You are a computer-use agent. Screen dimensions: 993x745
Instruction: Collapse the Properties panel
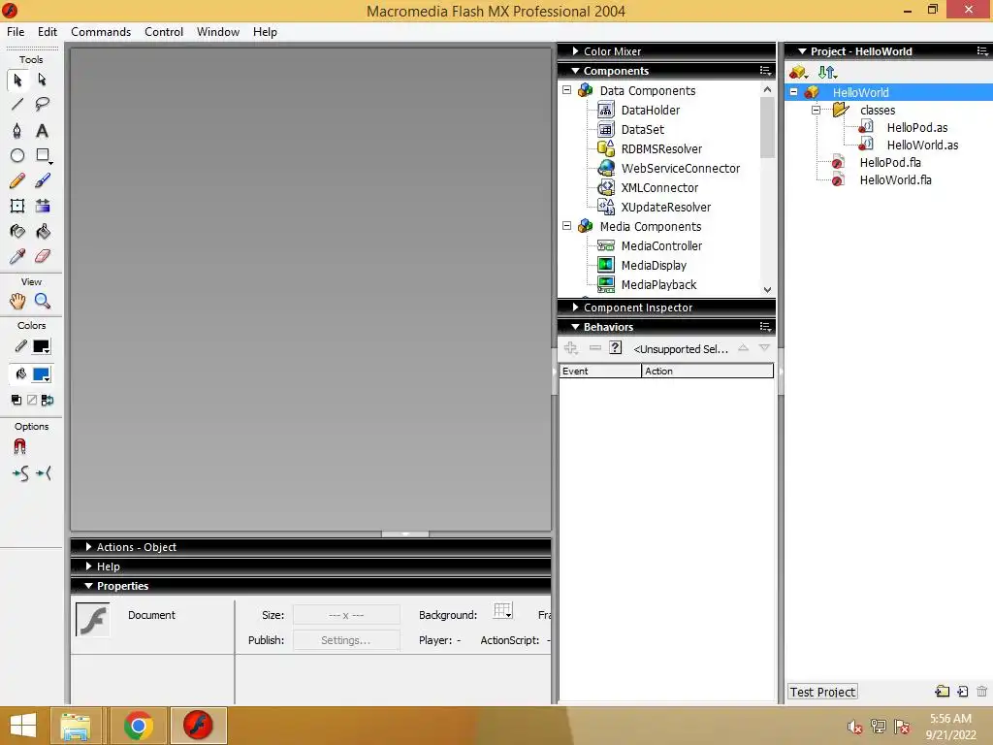click(x=88, y=586)
